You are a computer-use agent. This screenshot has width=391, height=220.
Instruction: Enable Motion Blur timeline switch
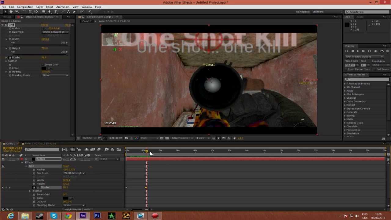(99, 149)
